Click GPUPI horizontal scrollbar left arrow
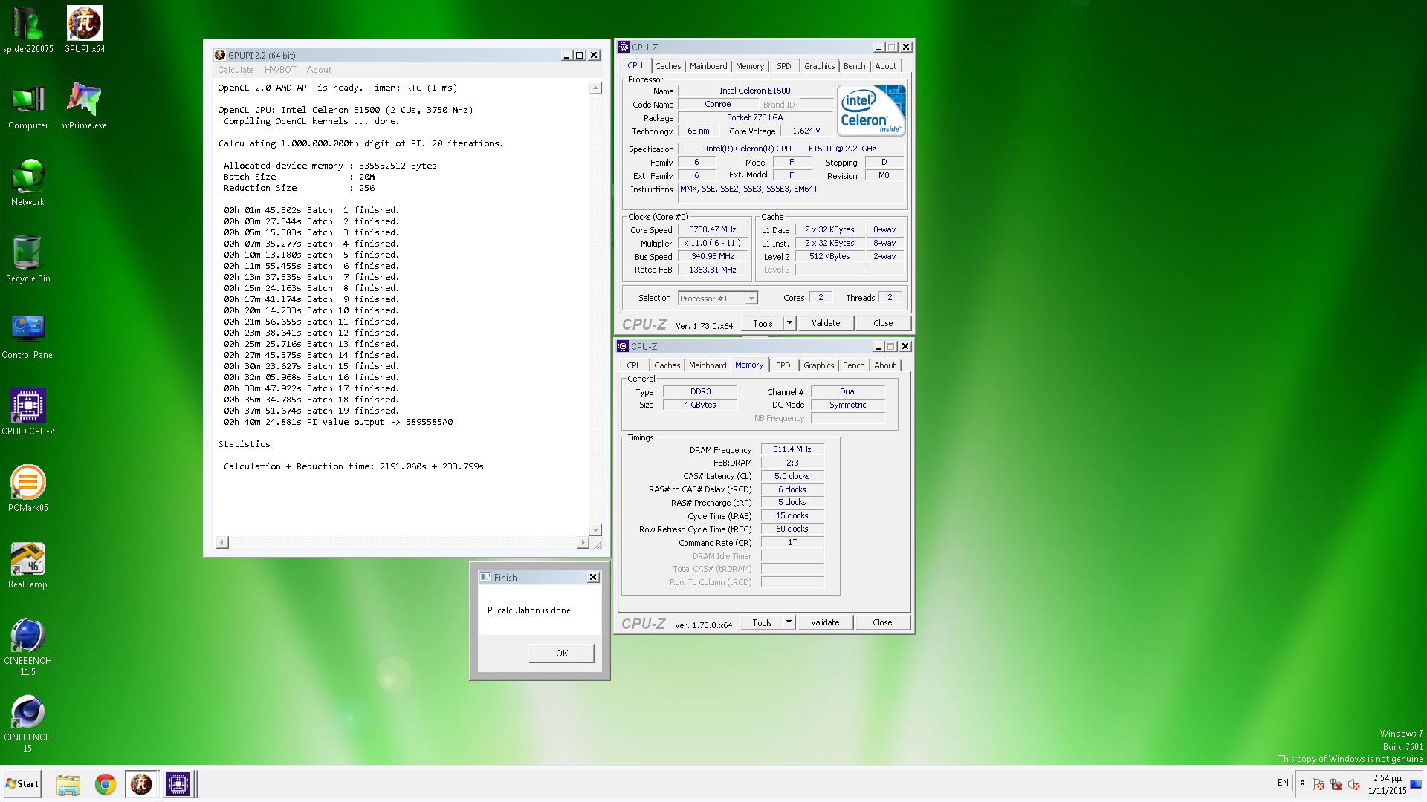Viewport: 1427px width, 802px height. pos(222,543)
